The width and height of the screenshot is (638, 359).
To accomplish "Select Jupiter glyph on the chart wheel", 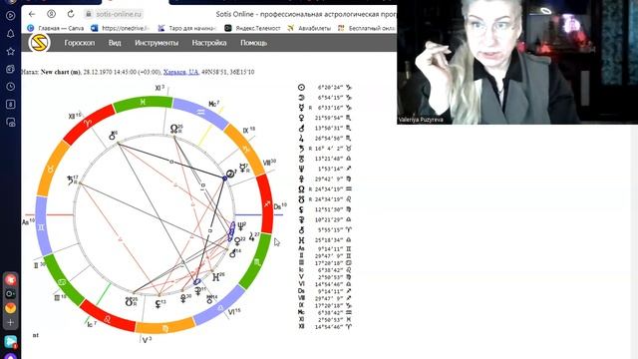I will pyautogui.click(x=253, y=236).
